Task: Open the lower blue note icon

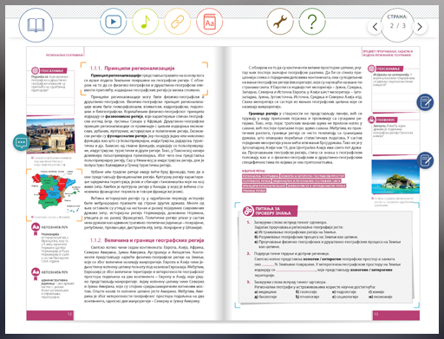Action: 425,160
